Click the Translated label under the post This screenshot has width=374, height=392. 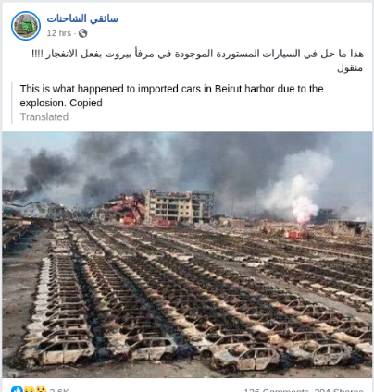click(44, 117)
